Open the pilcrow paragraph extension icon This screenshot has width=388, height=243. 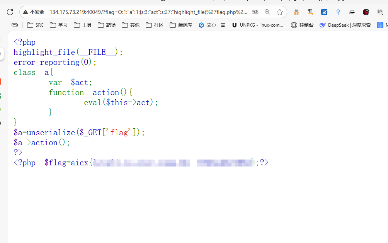(x=310, y=12)
